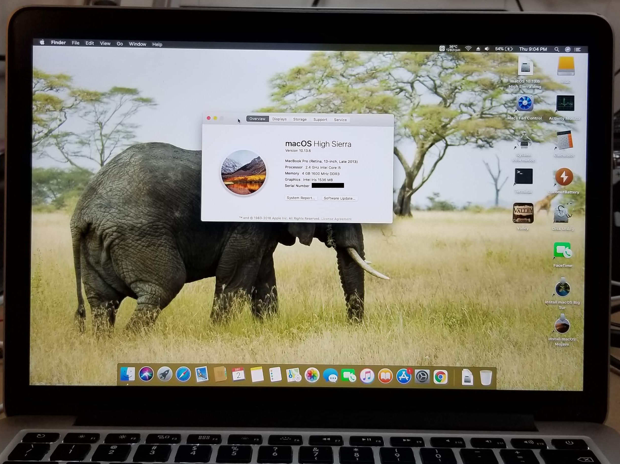620x464 pixels.
Task: Open System Preferences in the Dock
Action: 422,377
